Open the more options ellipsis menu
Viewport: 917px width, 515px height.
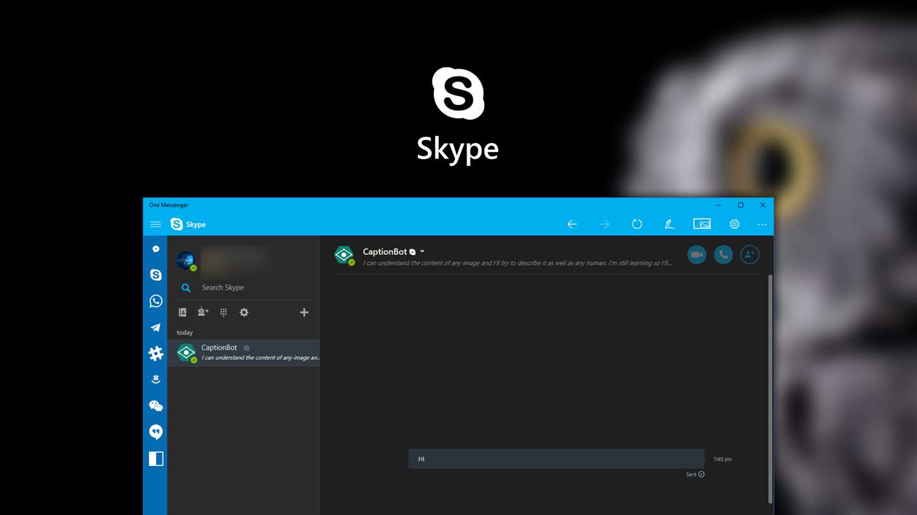(x=762, y=224)
